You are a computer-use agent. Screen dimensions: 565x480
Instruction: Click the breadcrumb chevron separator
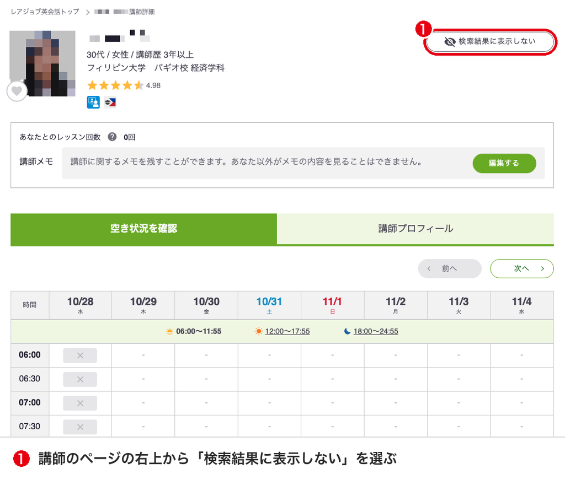[x=88, y=12]
